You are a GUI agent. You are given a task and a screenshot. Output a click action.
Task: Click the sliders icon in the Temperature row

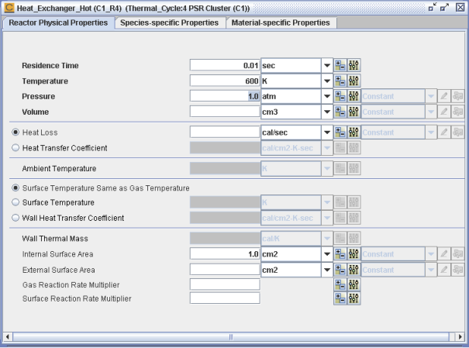pyautogui.click(x=353, y=81)
